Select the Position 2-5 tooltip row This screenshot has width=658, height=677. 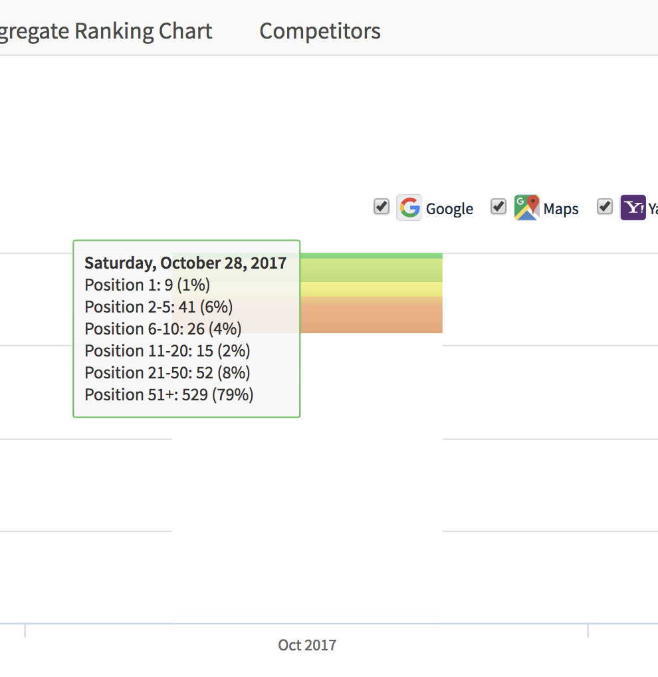tap(158, 307)
